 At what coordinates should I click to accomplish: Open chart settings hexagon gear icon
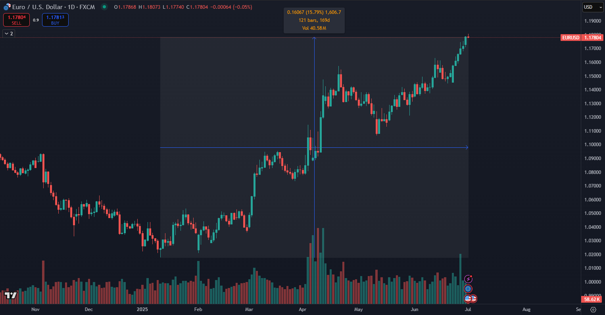click(593, 309)
